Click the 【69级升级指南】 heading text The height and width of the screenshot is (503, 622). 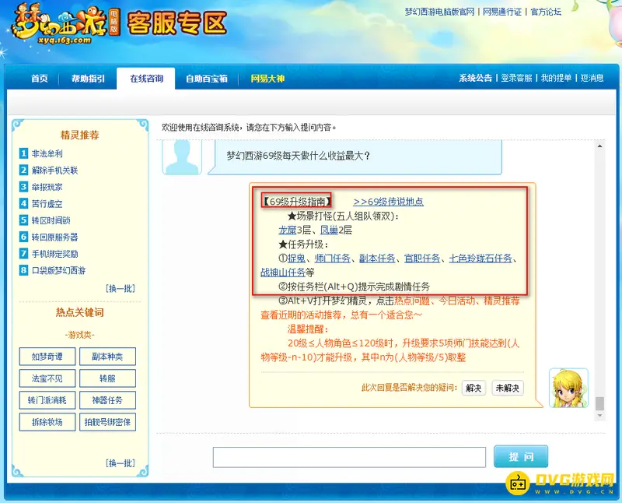(x=296, y=202)
